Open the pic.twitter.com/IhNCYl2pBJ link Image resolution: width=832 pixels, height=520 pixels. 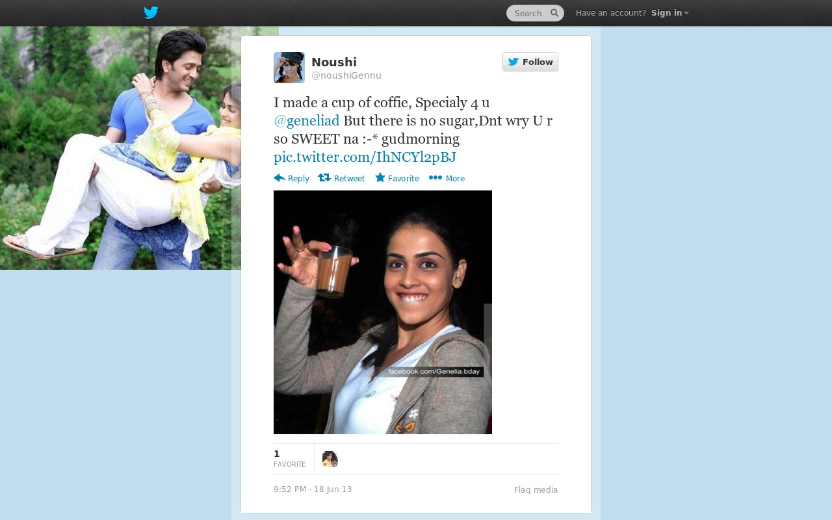(x=365, y=157)
